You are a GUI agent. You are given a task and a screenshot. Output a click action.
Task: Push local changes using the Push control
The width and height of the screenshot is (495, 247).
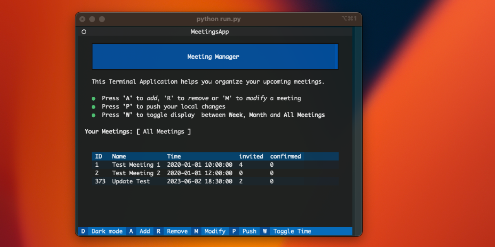point(249,231)
